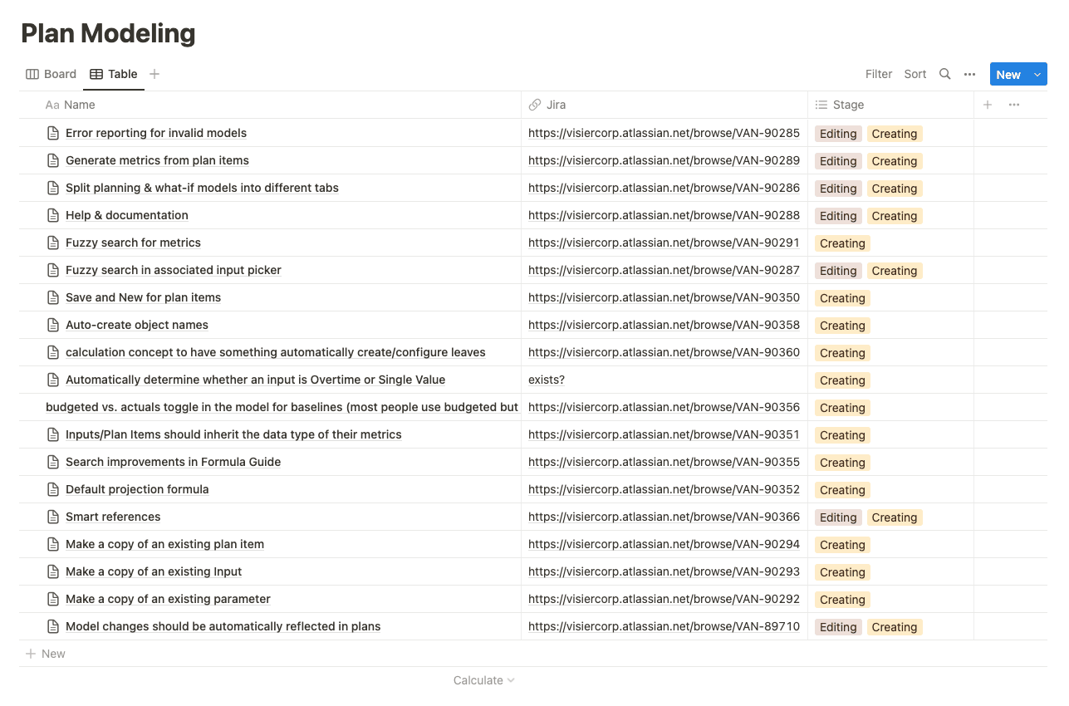Viewport: 1069px width, 706px height.
Task: Open 'budgeted vs. actuals toggle' row
Action: tap(282, 407)
